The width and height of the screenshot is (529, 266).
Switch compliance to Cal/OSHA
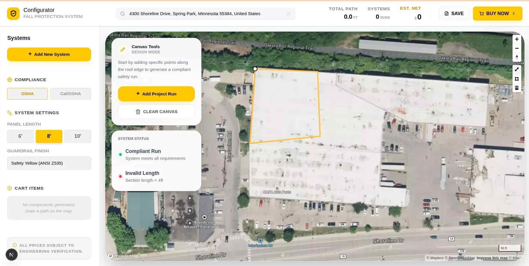[71, 94]
